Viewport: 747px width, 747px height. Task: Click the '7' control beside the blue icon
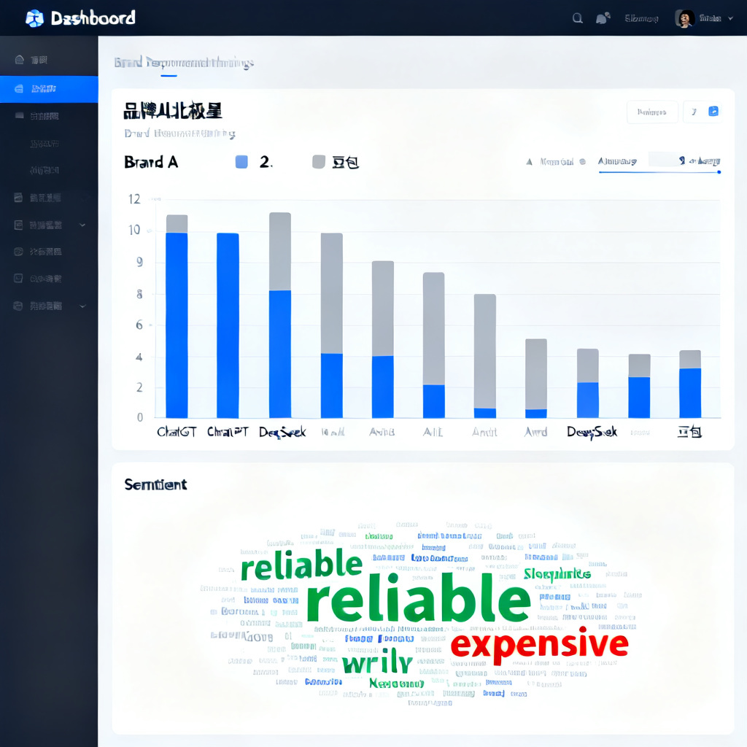[x=694, y=112]
